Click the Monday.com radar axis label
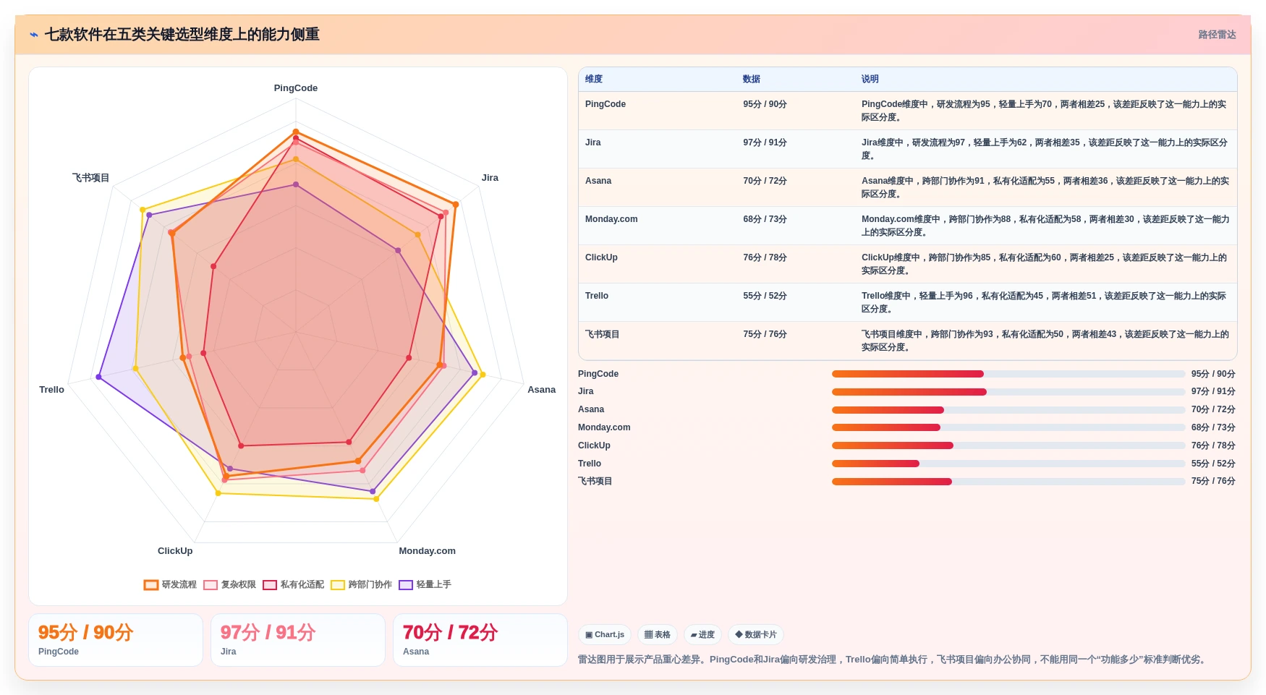 [x=428, y=551]
